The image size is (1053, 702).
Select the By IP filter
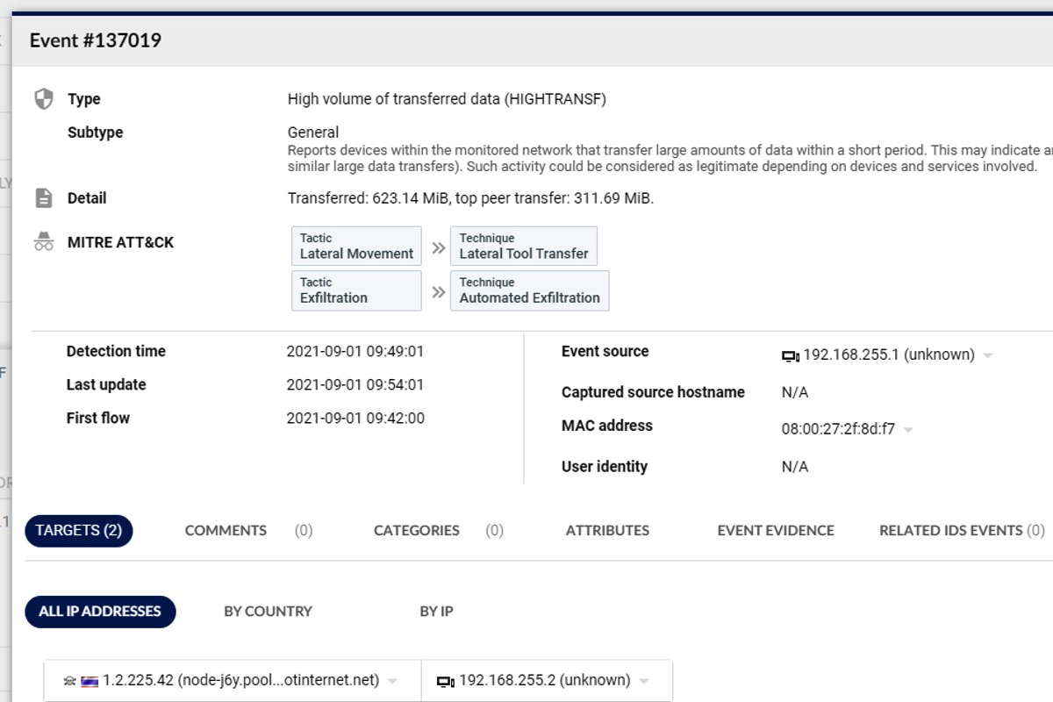tap(436, 612)
